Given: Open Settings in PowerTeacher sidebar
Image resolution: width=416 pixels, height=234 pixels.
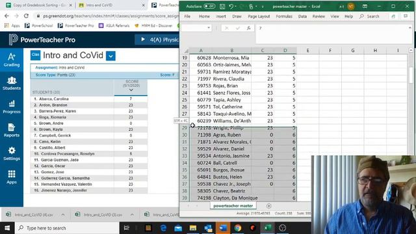Looking at the screenshot, I should (12, 154).
